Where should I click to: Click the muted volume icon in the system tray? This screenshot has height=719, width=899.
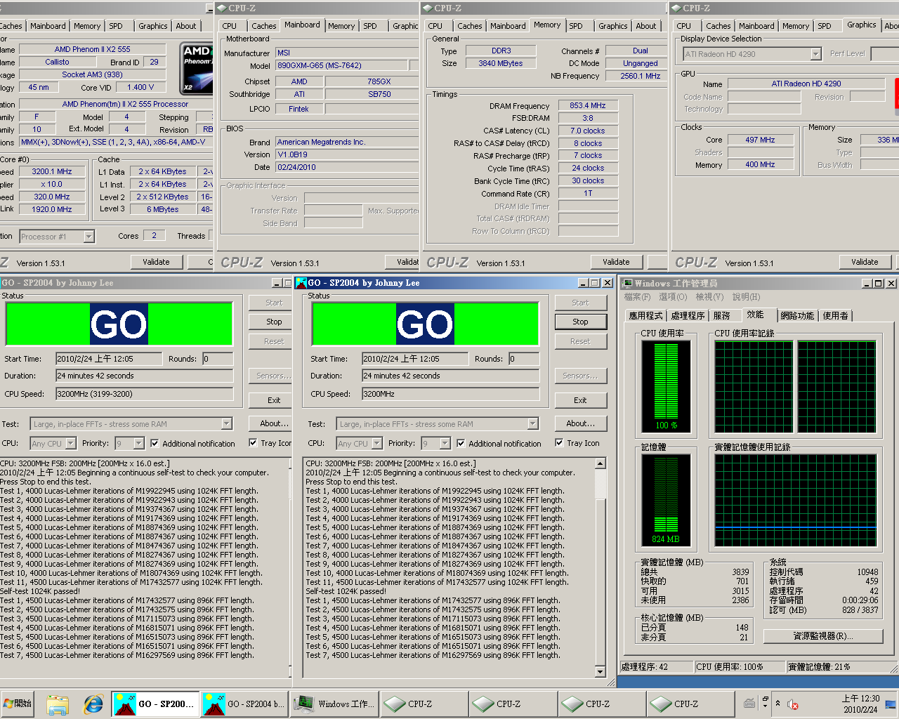pyautogui.click(x=792, y=704)
